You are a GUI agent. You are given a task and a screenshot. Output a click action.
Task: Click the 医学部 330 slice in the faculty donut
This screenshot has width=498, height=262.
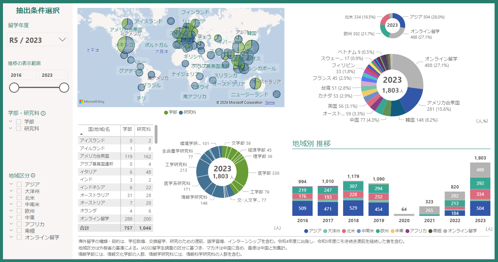pos(242,172)
